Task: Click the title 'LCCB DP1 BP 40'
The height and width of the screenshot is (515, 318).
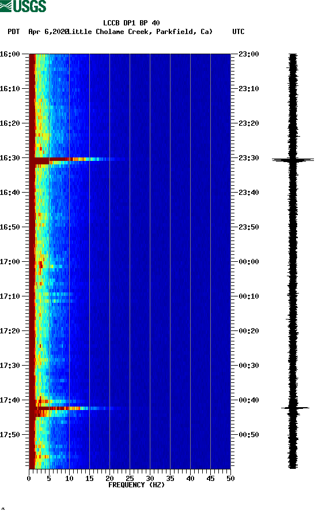Action: coord(131,23)
